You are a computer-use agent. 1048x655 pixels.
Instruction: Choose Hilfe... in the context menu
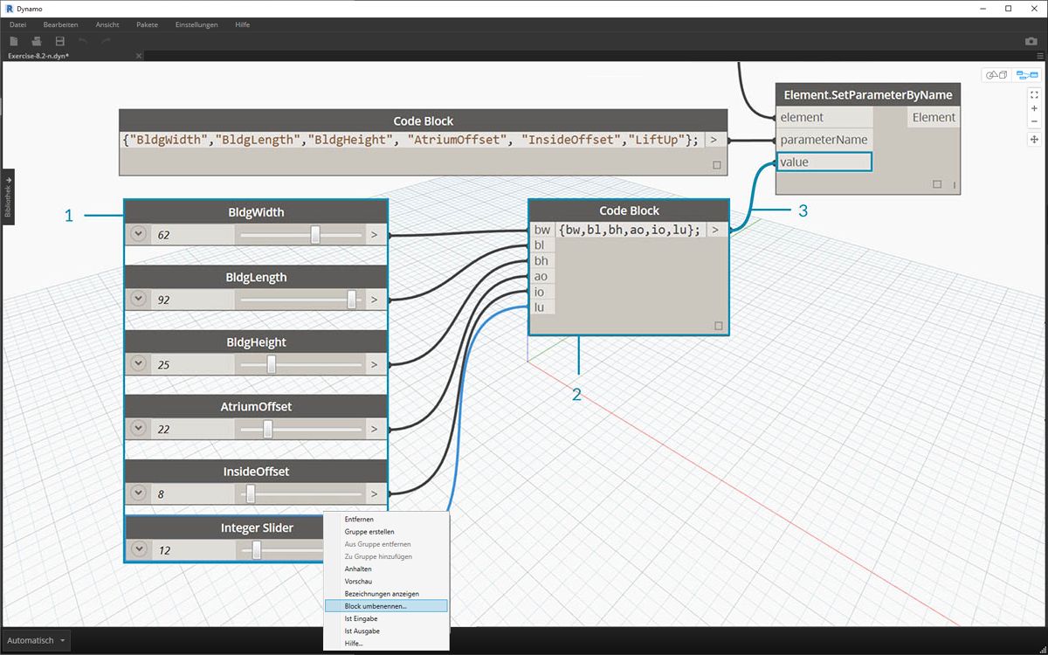[386, 643]
